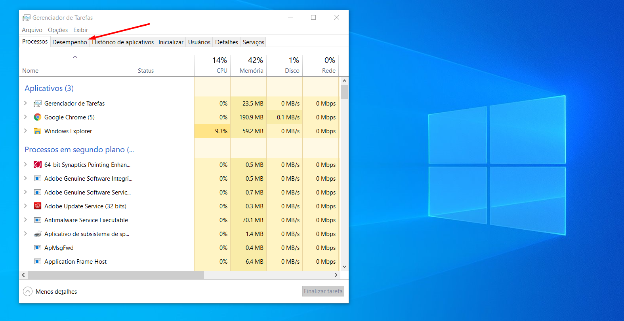
Task: Open the Exibir menu
Action: click(x=80, y=30)
